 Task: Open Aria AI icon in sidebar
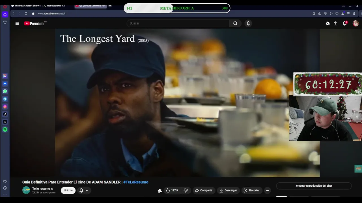pos(5,76)
